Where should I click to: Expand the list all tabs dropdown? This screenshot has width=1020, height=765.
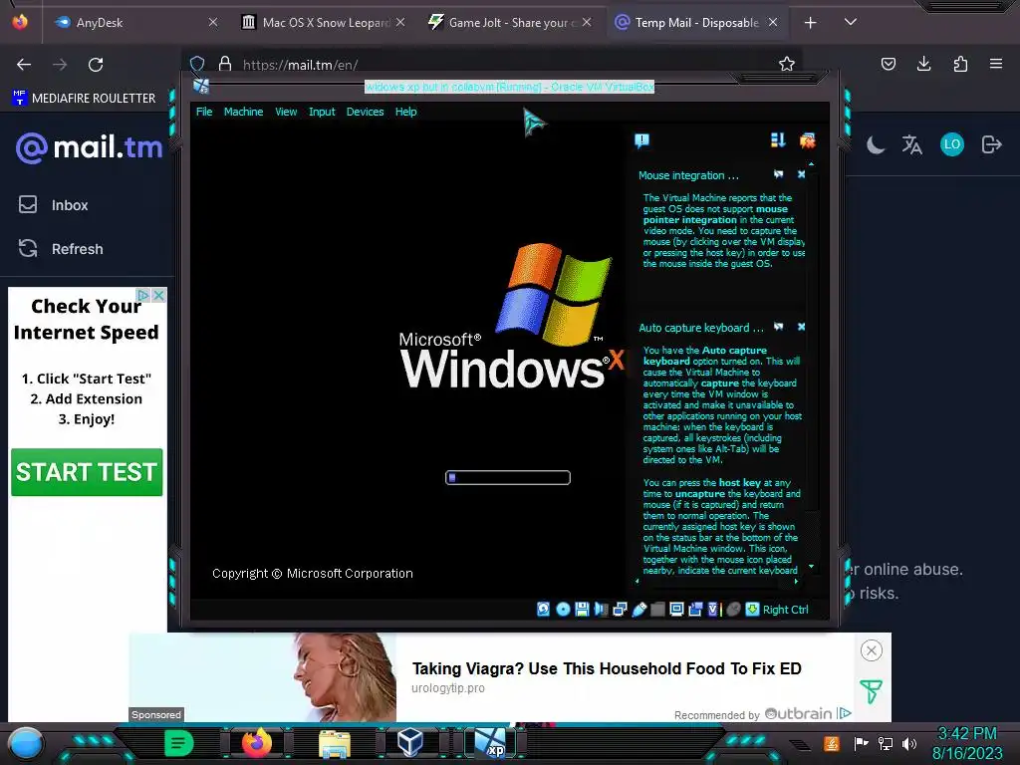851,22
